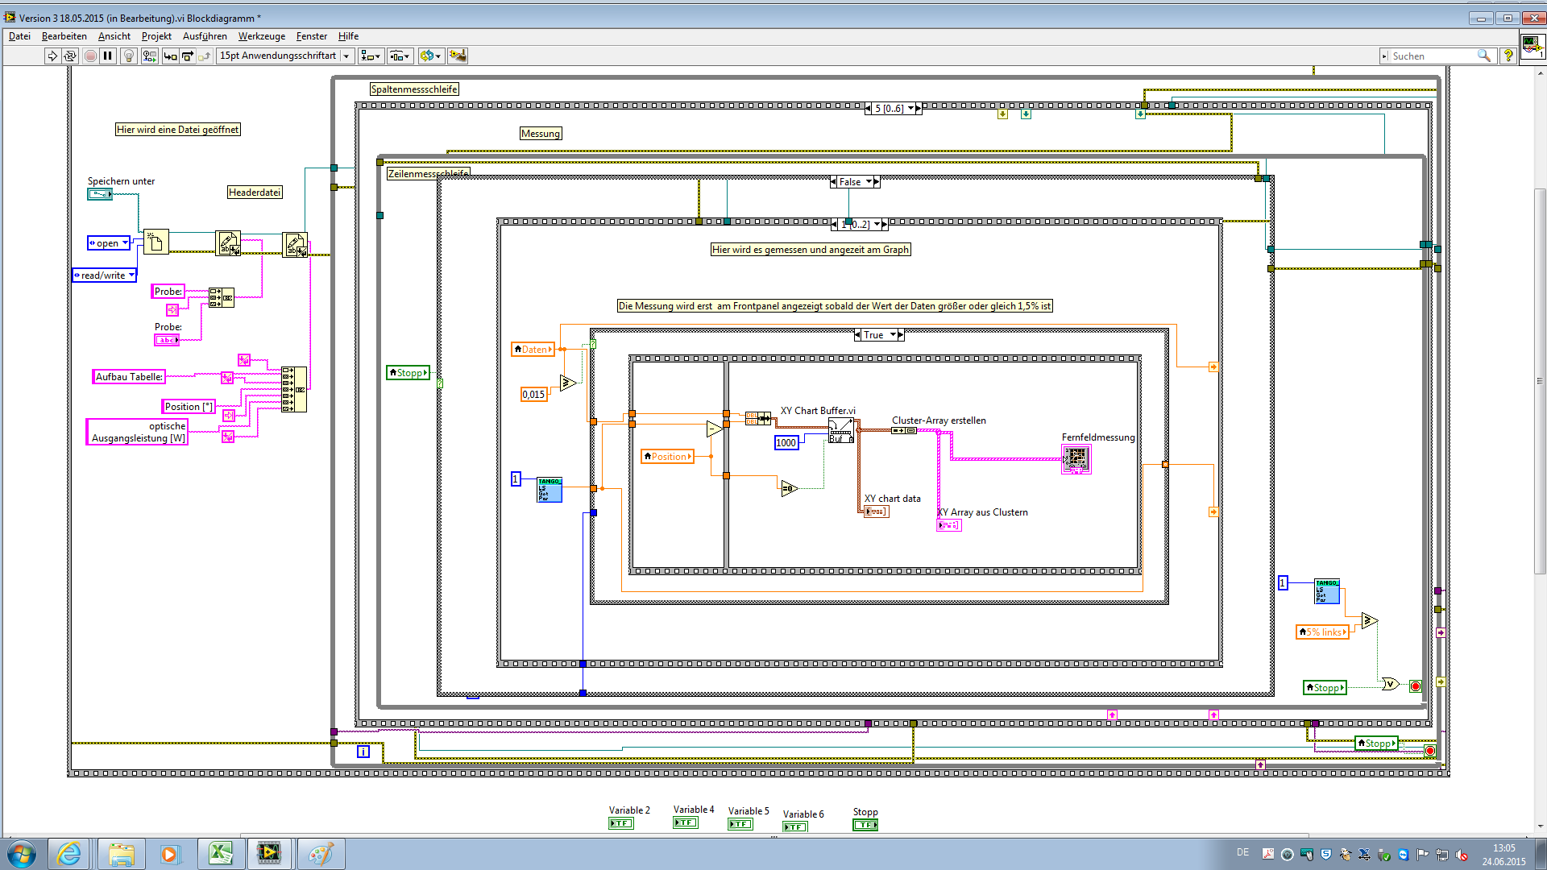
Task: Open the Ausführen menu
Action: coord(205,36)
